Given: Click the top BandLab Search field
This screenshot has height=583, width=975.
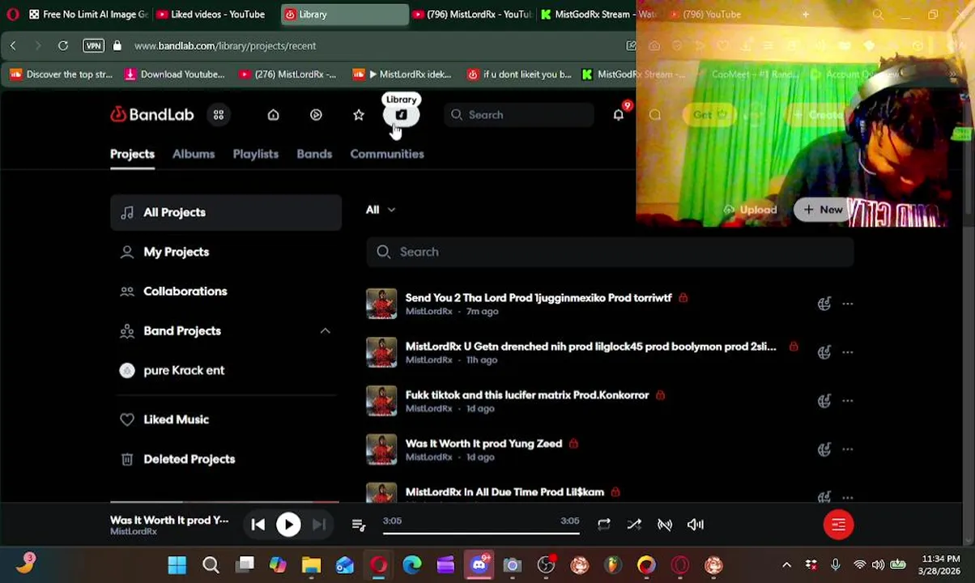Looking at the screenshot, I should point(519,115).
